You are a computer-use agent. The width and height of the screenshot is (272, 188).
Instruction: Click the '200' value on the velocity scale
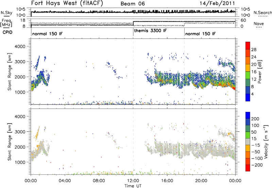255,119
